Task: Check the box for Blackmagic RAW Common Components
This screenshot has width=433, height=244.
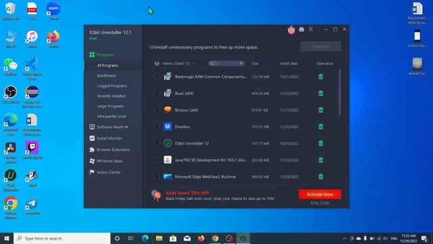Action: tap(157, 77)
